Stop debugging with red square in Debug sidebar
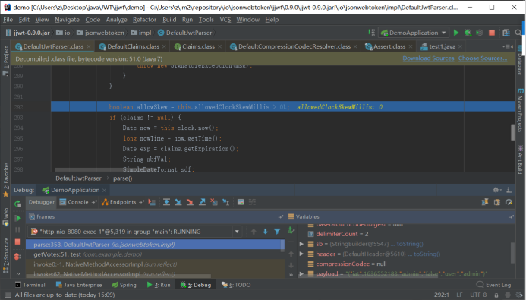This screenshot has width=526, height=300. pyautogui.click(x=17, y=242)
